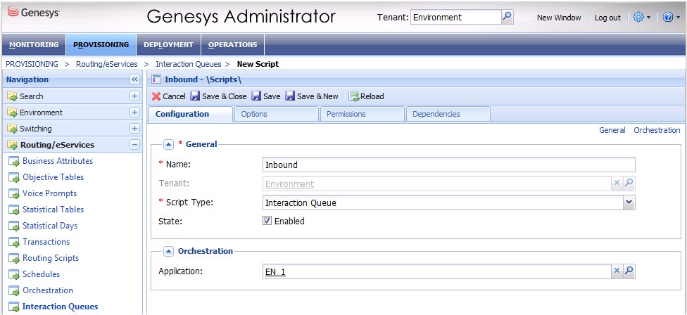Click the Log out link
Image resolution: width=687 pixels, height=315 pixels.
pyautogui.click(x=607, y=18)
